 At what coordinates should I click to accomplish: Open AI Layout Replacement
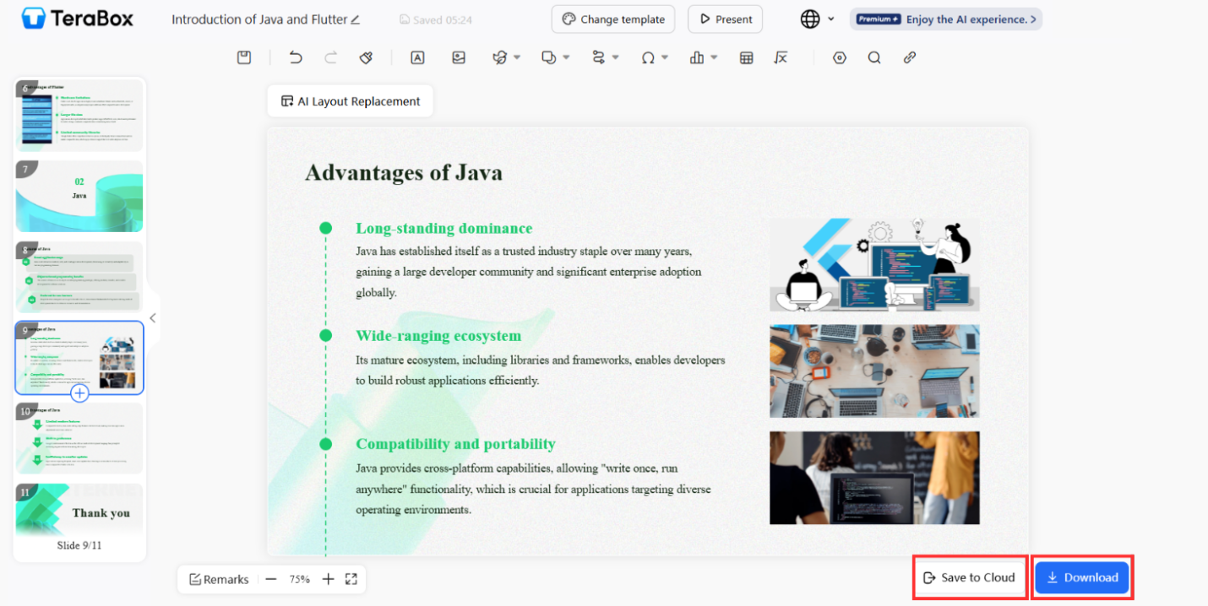[x=350, y=100]
